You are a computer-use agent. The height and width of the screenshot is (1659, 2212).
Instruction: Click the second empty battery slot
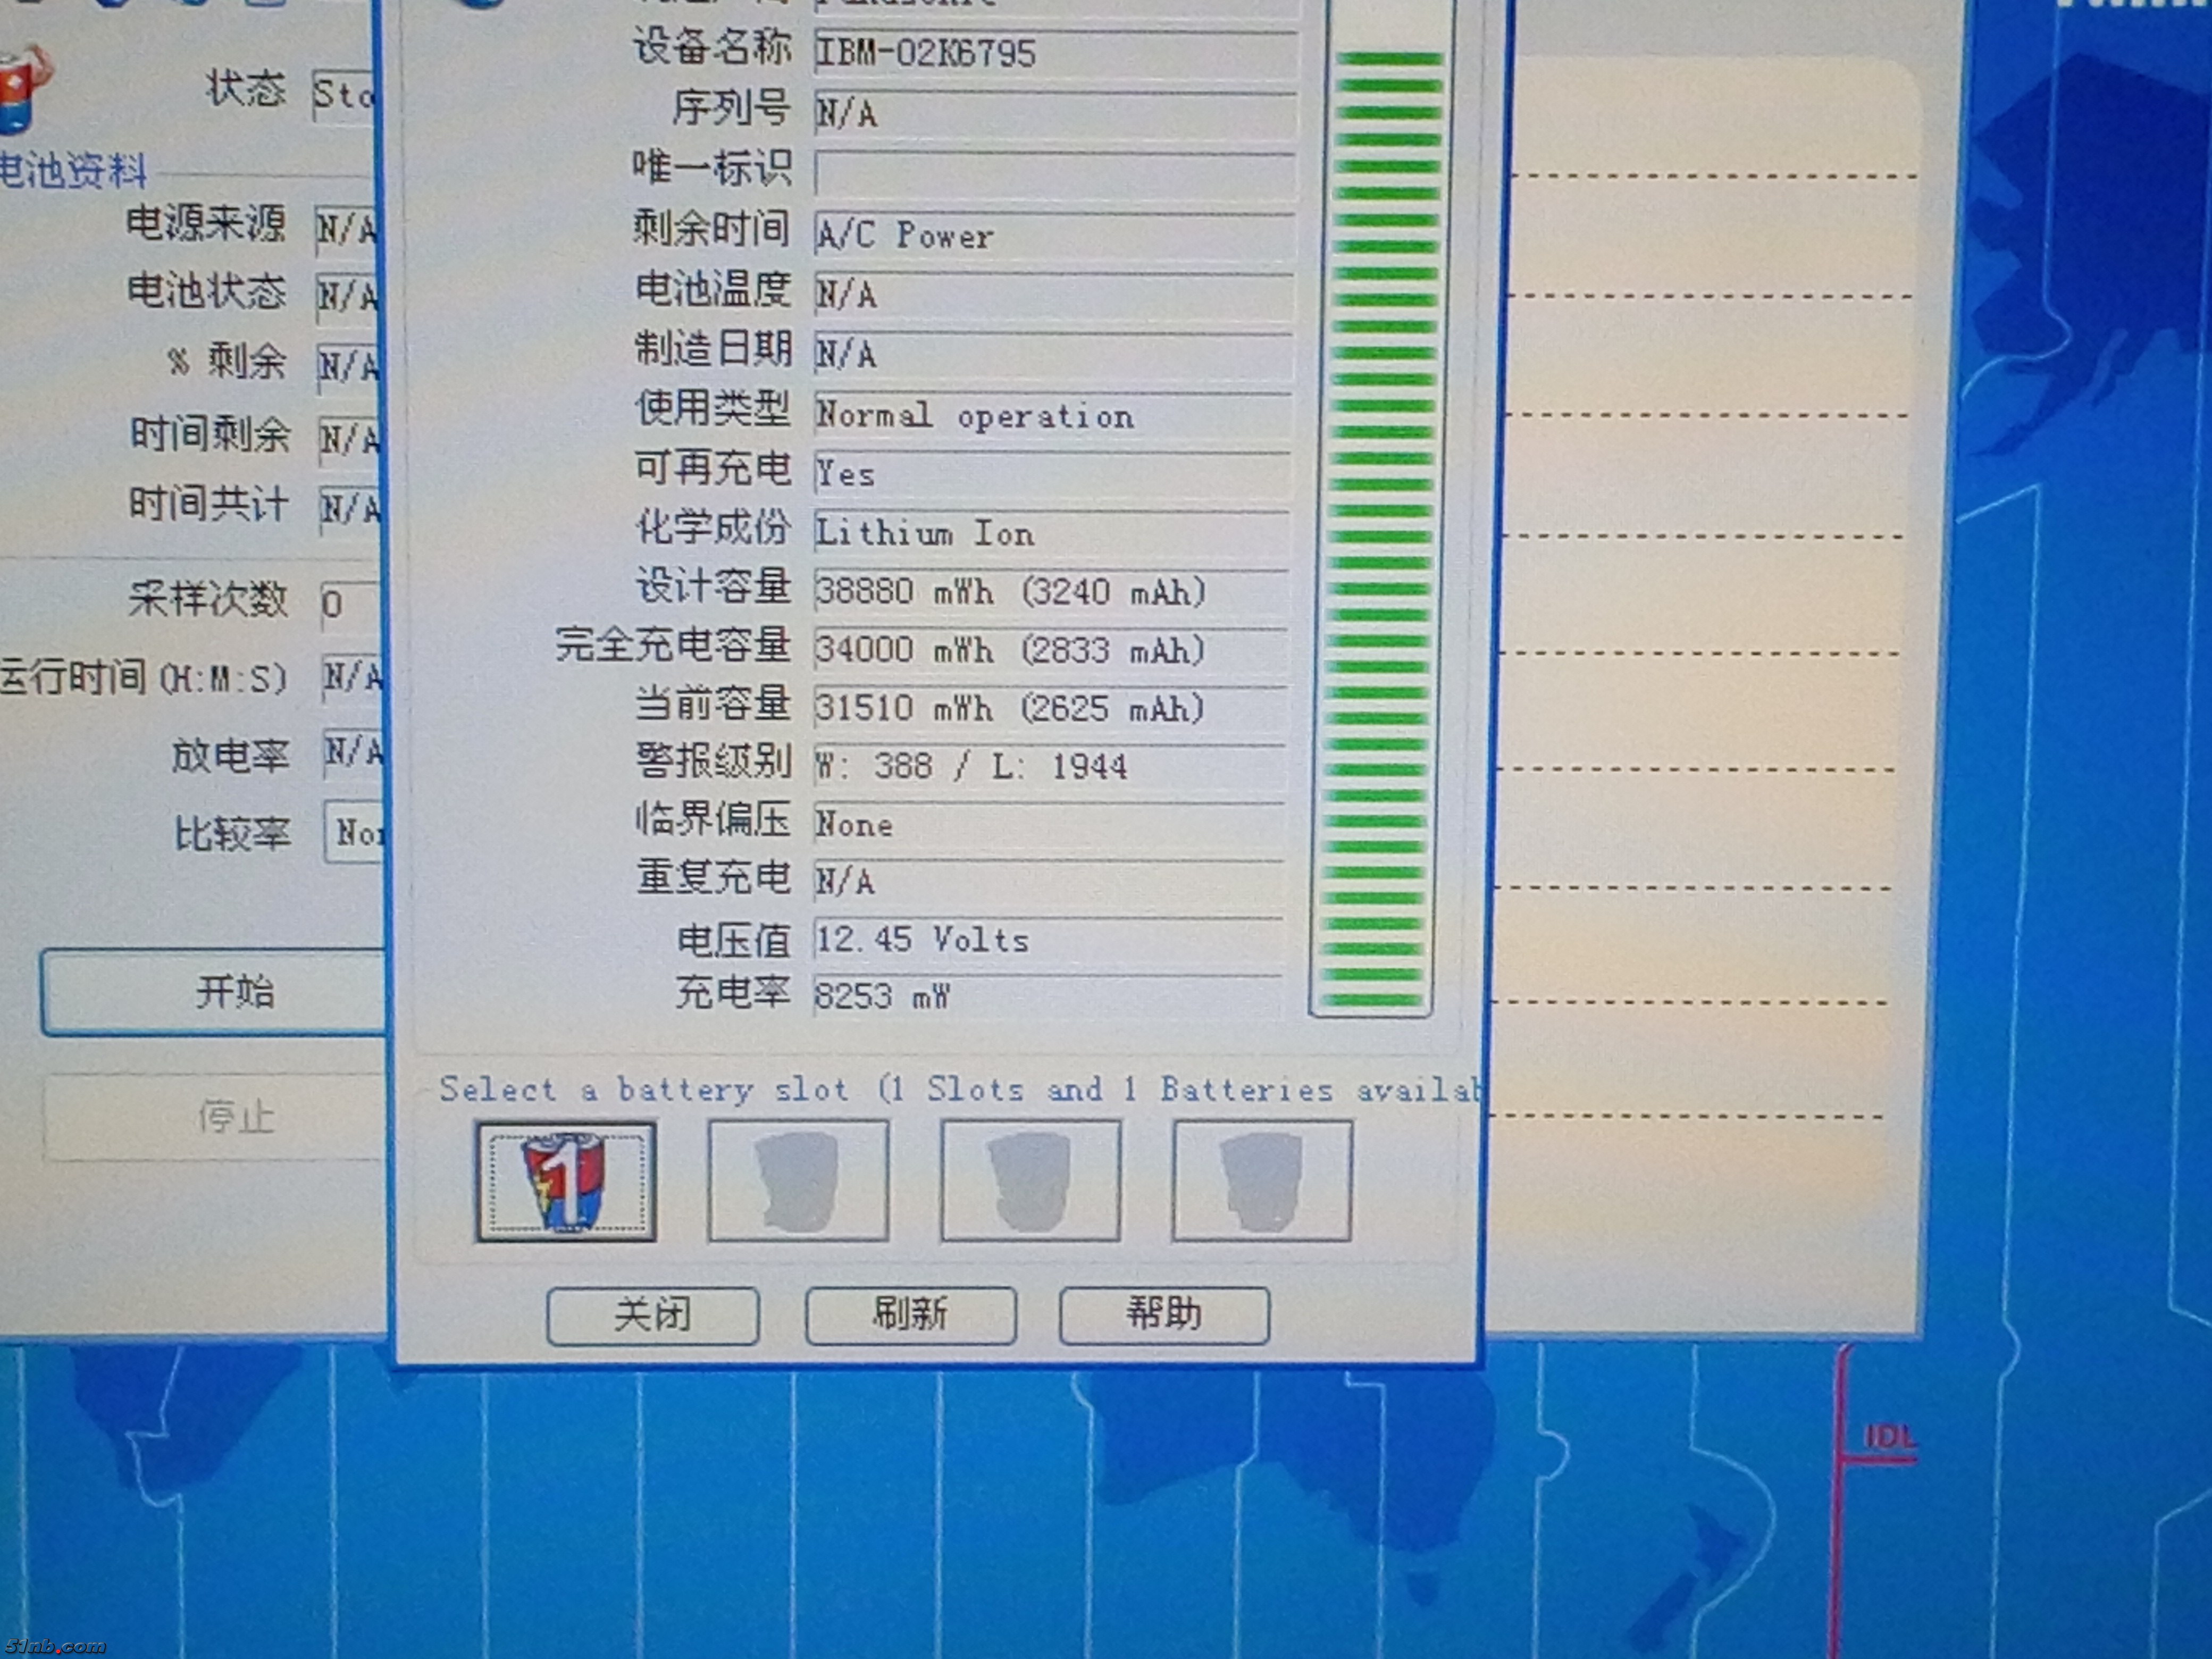click(x=797, y=1181)
